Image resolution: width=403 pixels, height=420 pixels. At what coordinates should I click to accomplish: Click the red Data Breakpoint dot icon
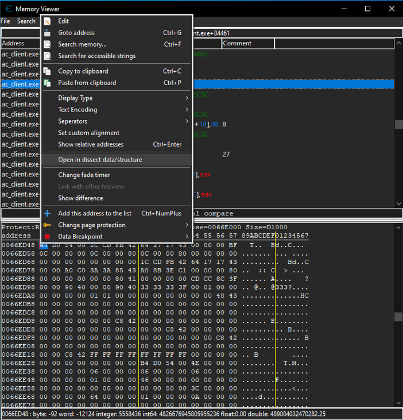(48, 237)
